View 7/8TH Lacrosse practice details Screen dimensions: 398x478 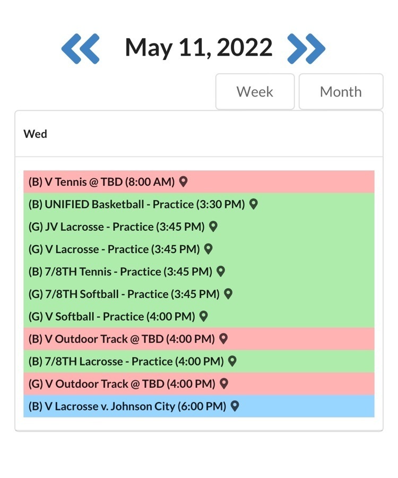point(126,361)
